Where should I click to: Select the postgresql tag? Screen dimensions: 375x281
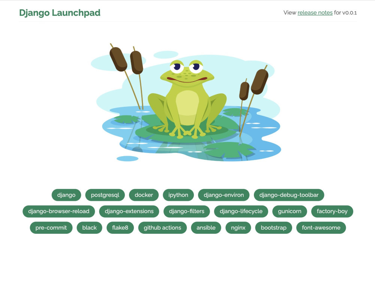(x=105, y=195)
